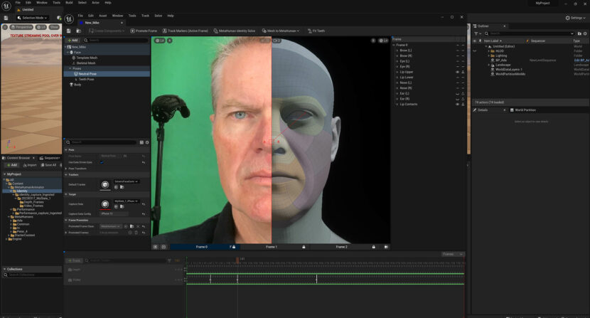Viewport: 590px width, 318px height.
Task: Click the Promote Frame toolbar button
Action: click(x=142, y=31)
